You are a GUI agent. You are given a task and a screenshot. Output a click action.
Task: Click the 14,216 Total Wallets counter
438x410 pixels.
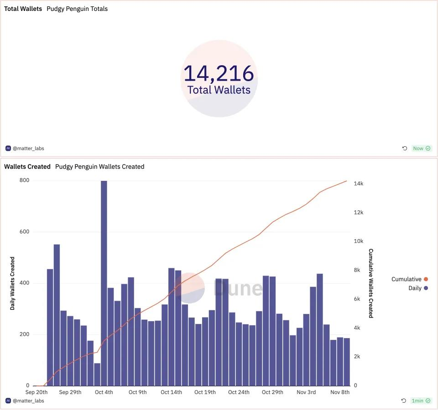[x=219, y=79]
